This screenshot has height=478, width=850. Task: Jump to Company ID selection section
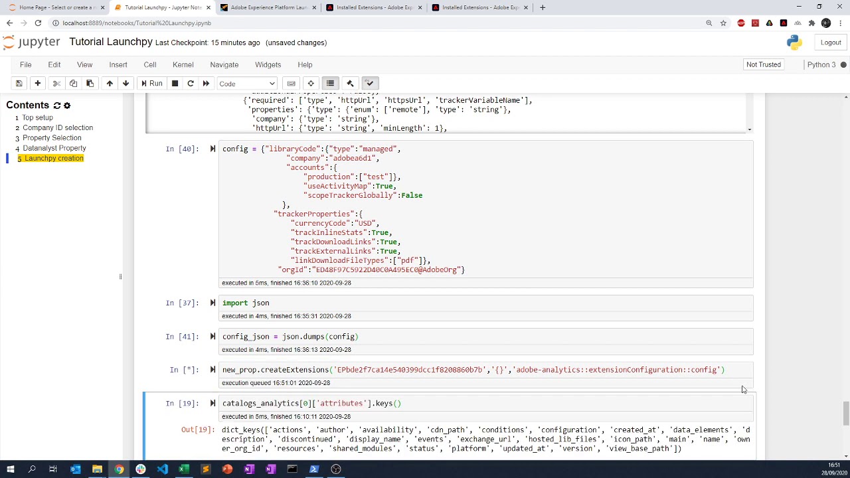coord(58,127)
